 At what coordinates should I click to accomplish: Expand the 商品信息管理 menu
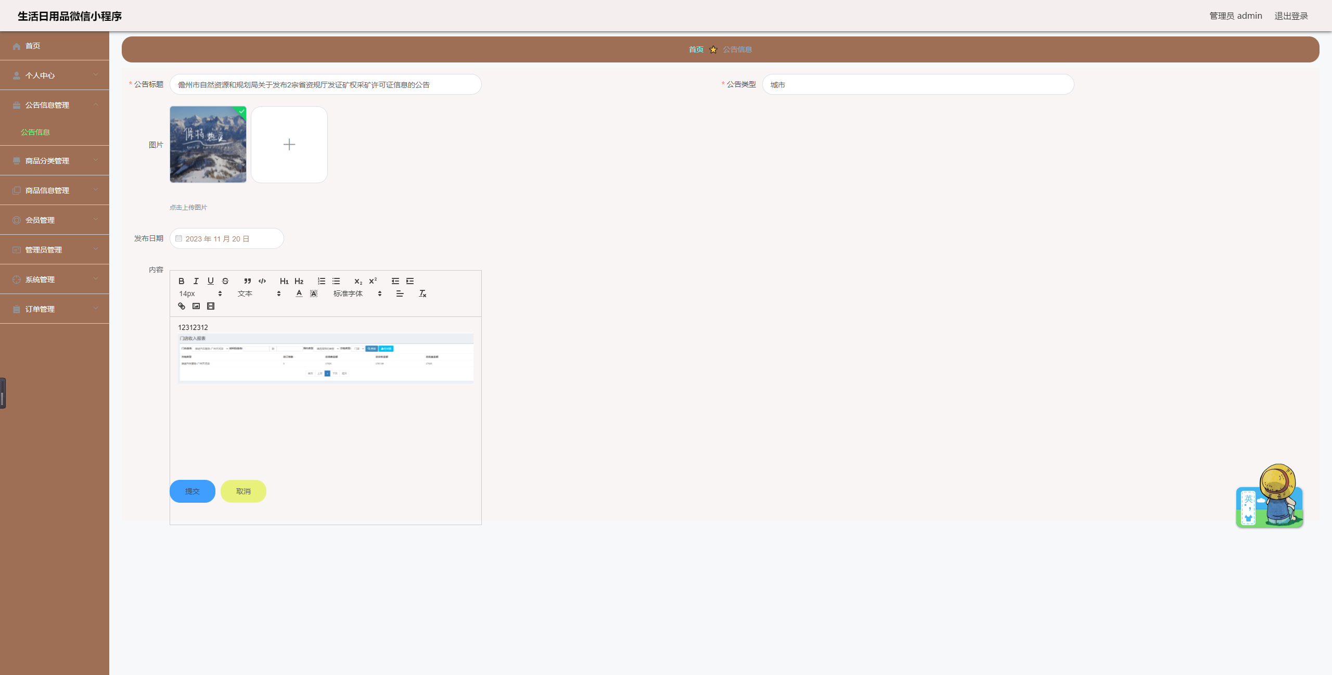55,190
